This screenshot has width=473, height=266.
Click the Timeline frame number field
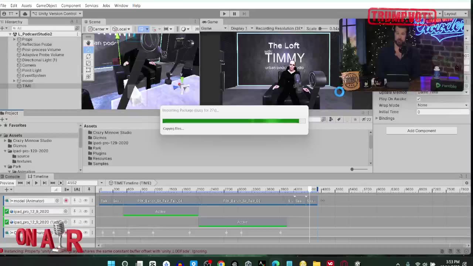coord(83,183)
